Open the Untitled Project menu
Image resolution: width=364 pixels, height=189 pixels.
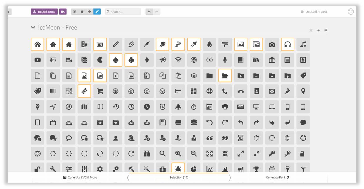[x=314, y=12]
